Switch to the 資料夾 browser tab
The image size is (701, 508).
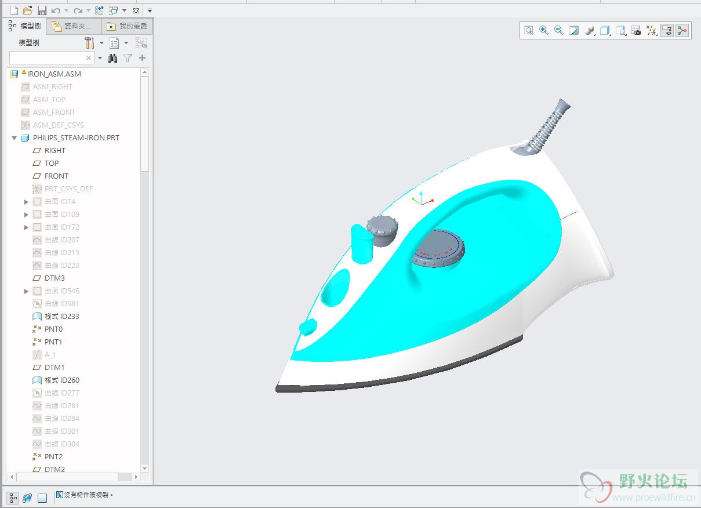(73, 26)
